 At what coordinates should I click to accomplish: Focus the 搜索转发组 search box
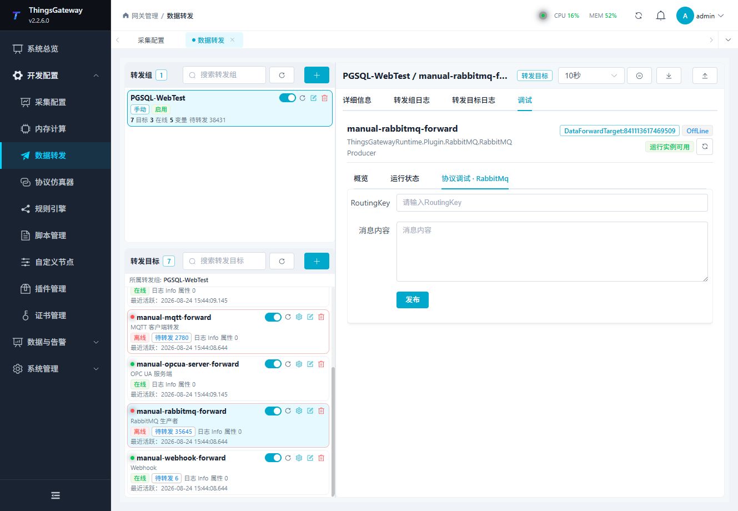(x=224, y=75)
